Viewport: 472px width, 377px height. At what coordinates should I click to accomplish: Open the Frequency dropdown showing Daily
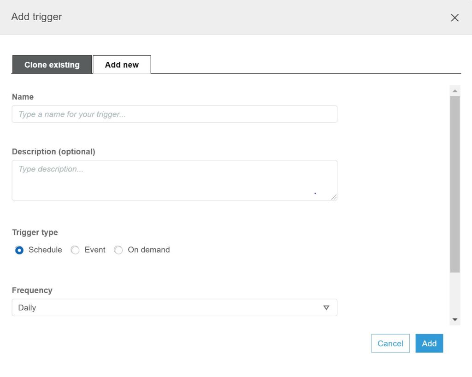[x=174, y=308]
